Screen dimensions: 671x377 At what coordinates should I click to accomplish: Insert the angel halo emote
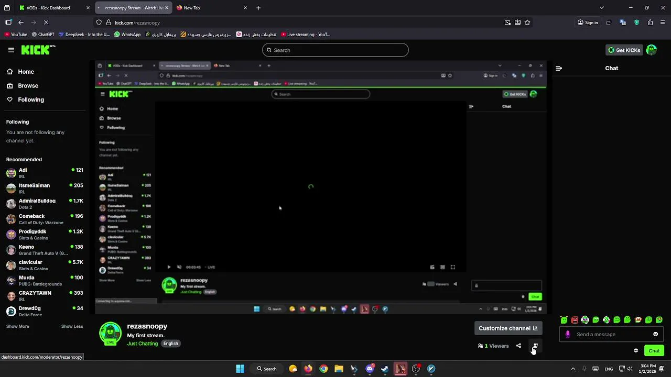[x=564, y=319]
